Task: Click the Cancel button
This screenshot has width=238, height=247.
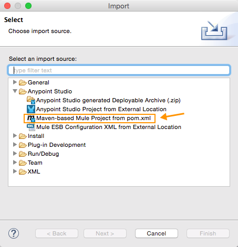Action: pyautogui.click(x=157, y=233)
